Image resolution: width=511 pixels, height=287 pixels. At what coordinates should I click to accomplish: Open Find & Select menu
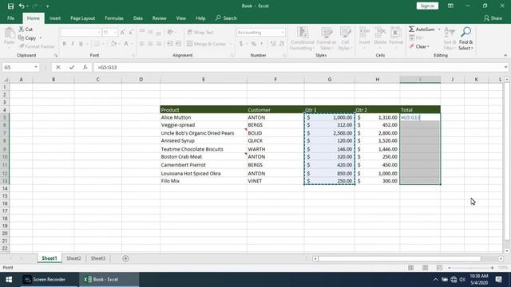tap(466, 39)
